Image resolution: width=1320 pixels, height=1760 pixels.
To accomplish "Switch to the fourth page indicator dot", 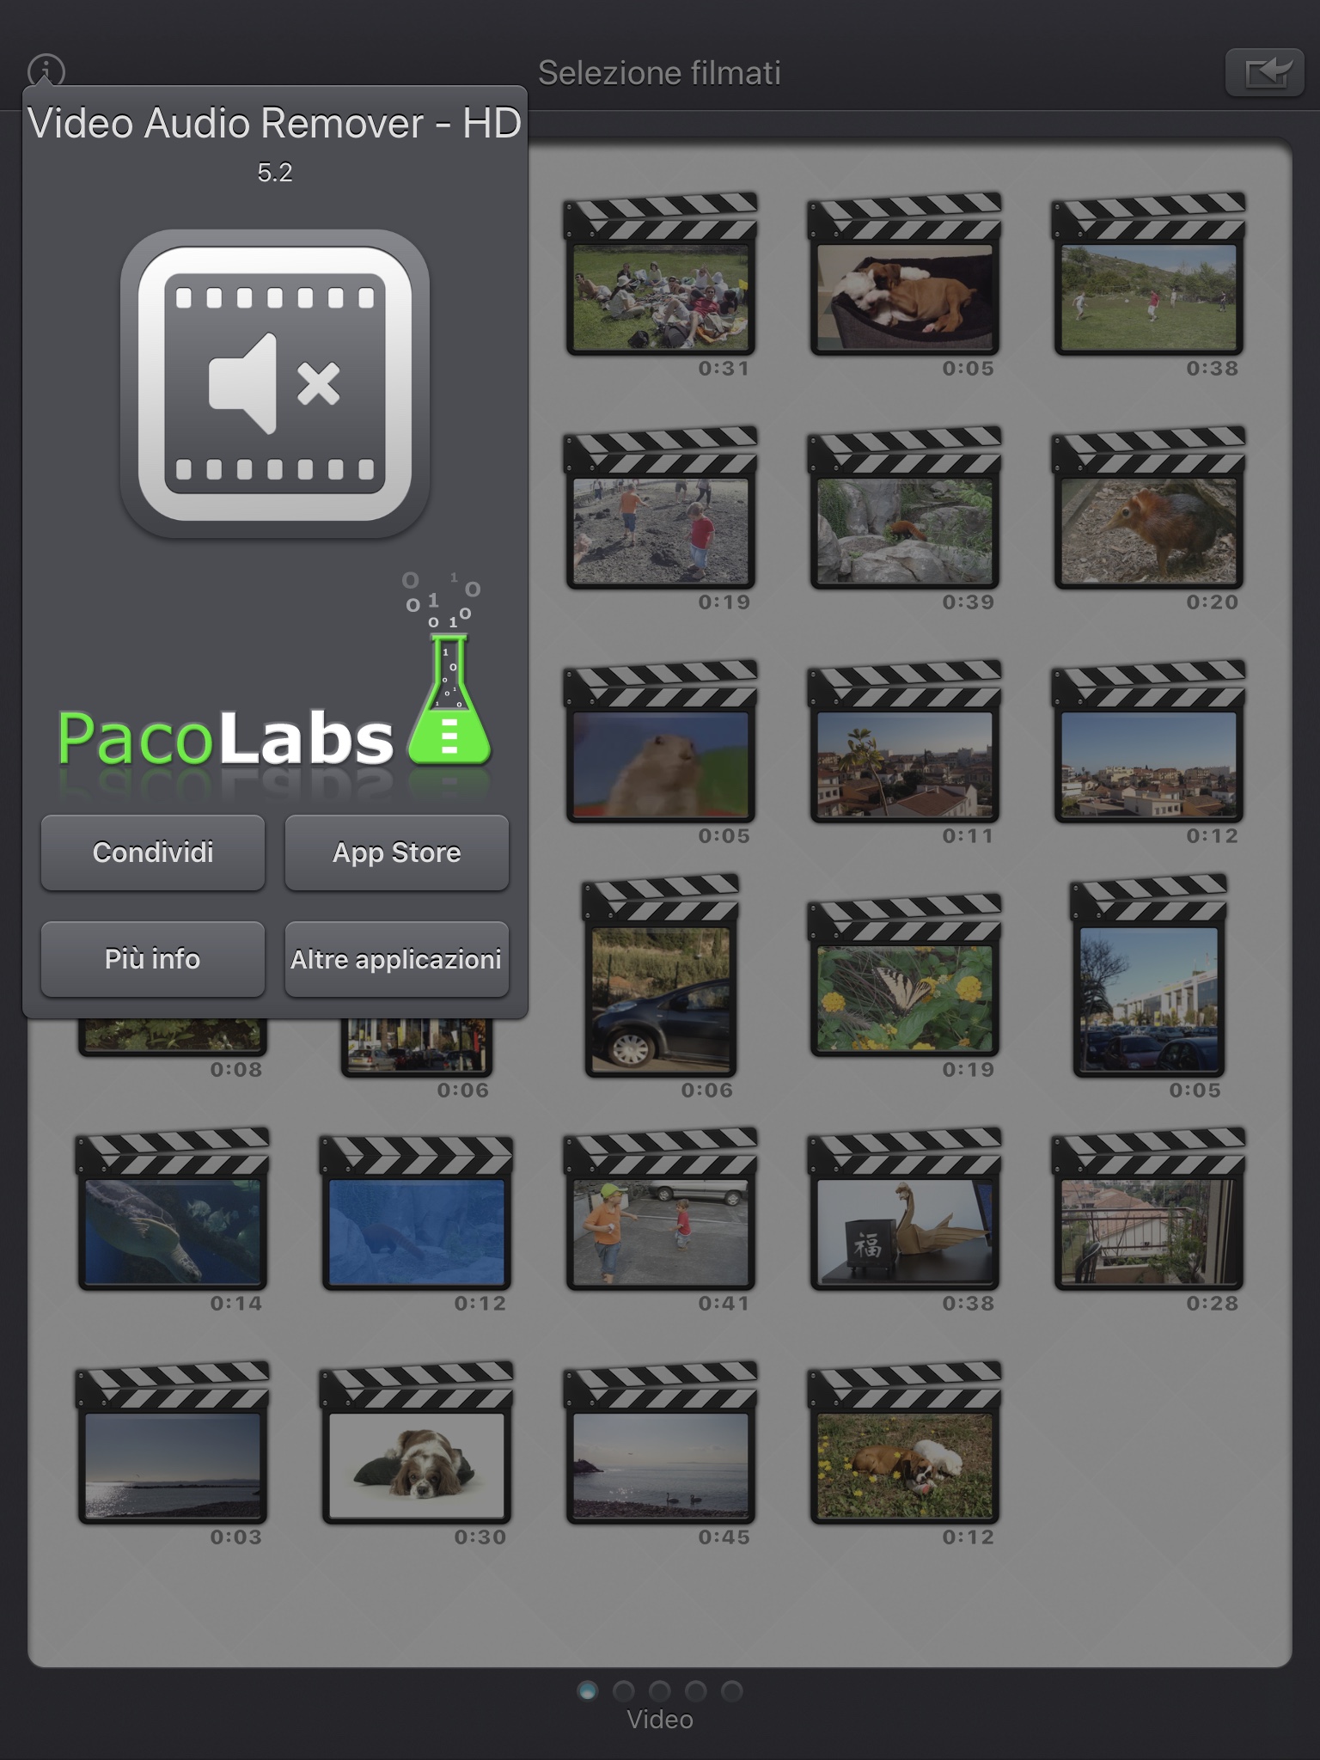I will pyautogui.click(x=696, y=1691).
